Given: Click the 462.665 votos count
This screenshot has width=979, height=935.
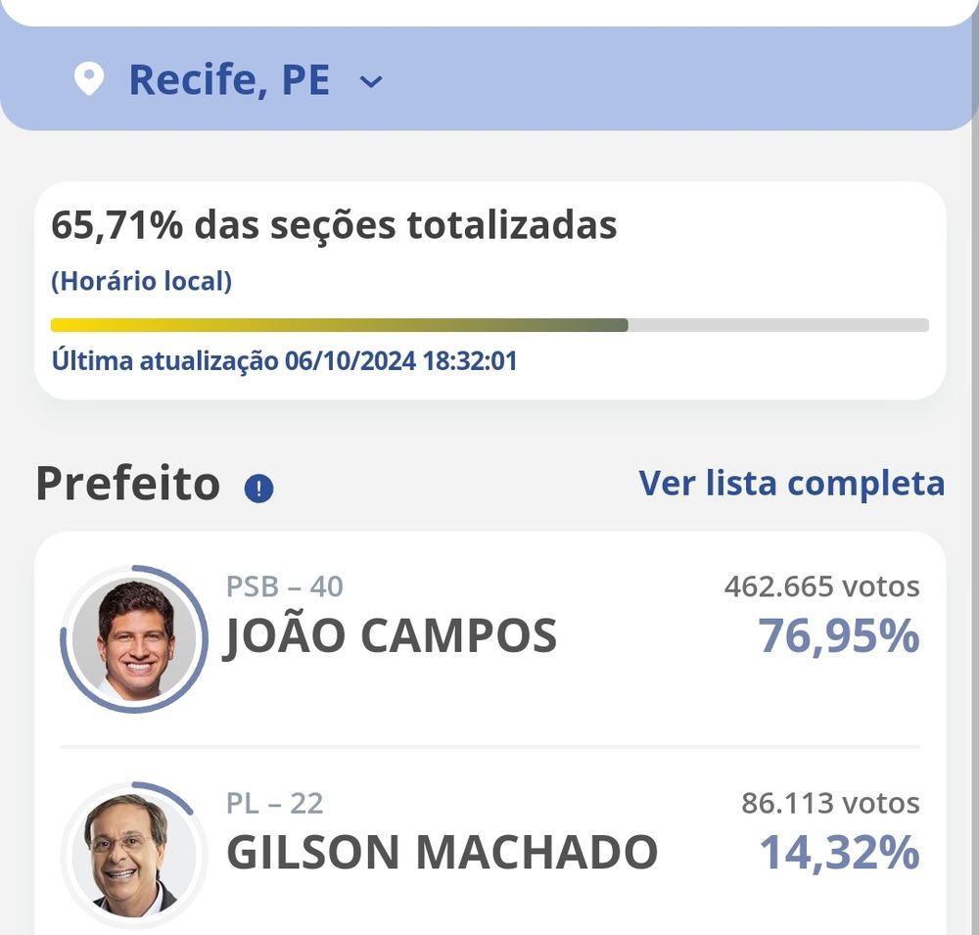Looking at the screenshot, I should coord(821,586).
